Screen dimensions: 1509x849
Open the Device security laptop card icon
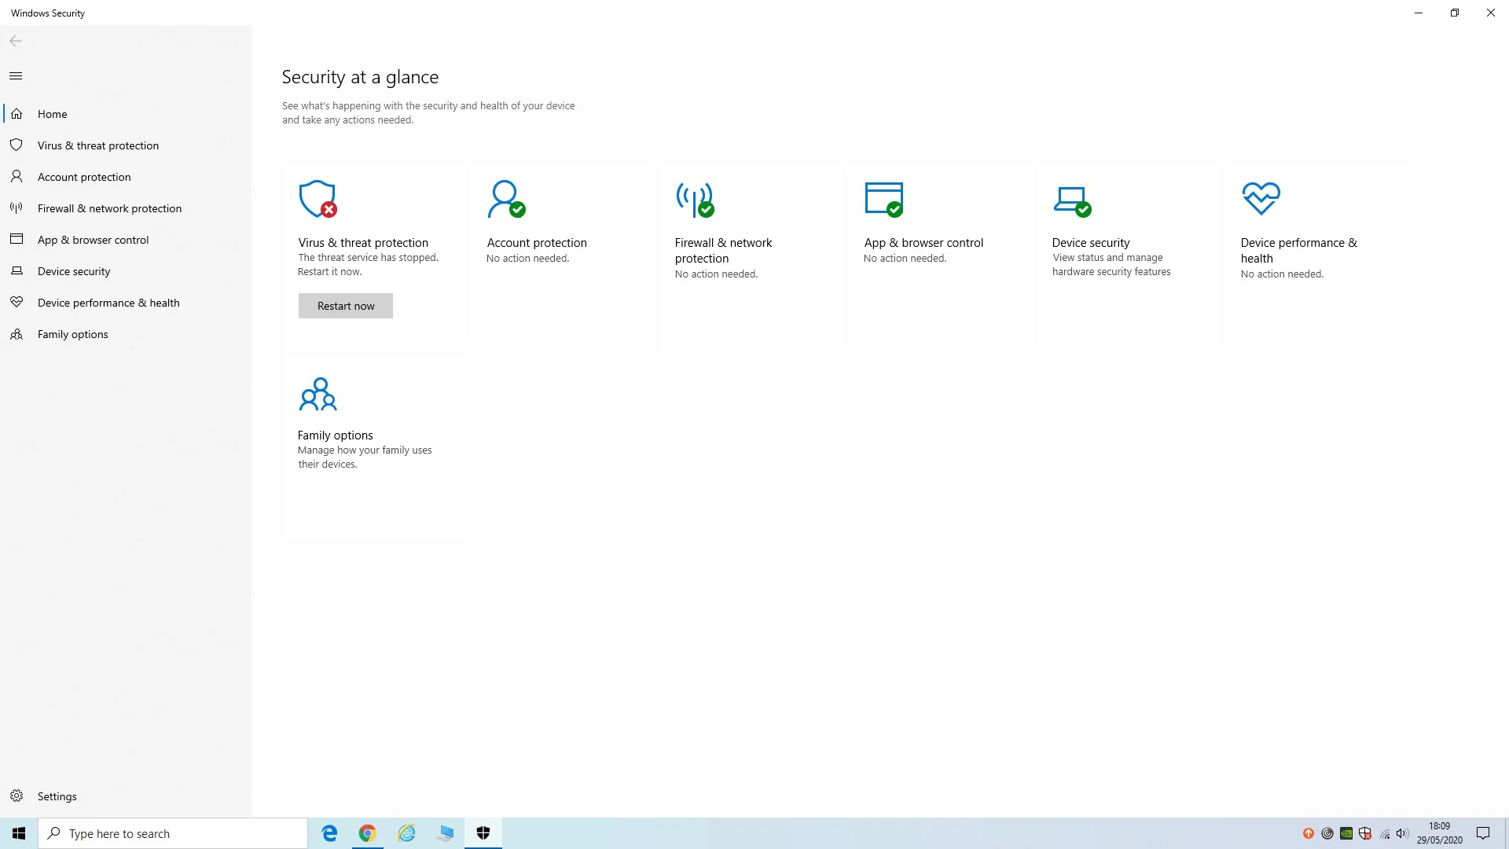[x=1072, y=201]
